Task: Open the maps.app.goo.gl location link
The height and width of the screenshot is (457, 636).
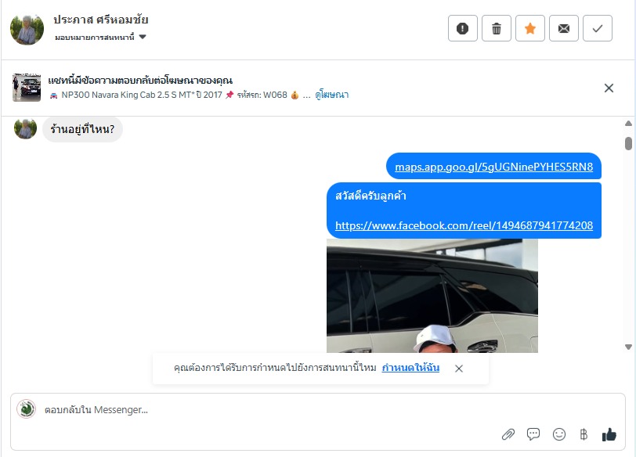Action: [493, 167]
